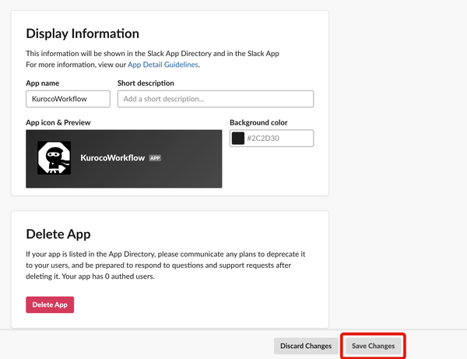Click the Short description label
This screenshot has width=467, height=359.
click(146, 83)
